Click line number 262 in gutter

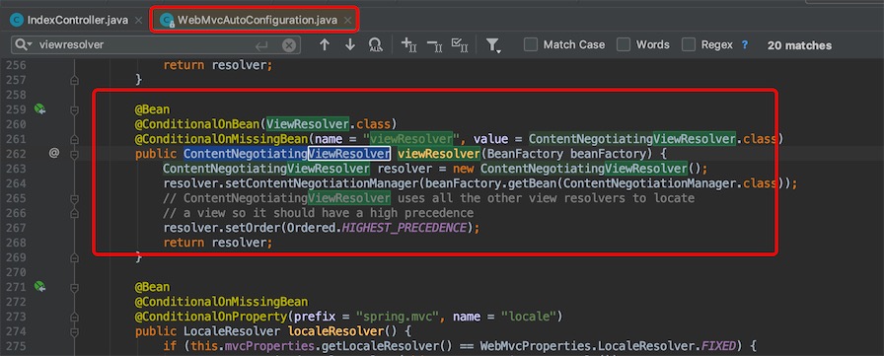point(15,153)
